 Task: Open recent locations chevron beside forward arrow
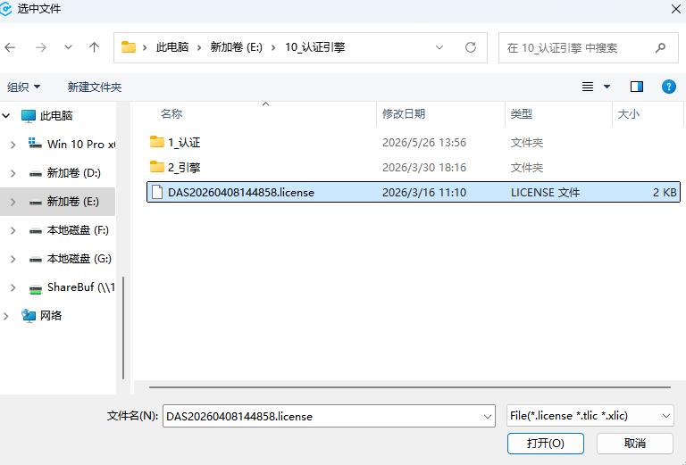tap(68, 47)
